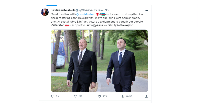Screen dimensions: 198x108
Task: Like the tweet with the heart icon
Action: coord(100,96)
